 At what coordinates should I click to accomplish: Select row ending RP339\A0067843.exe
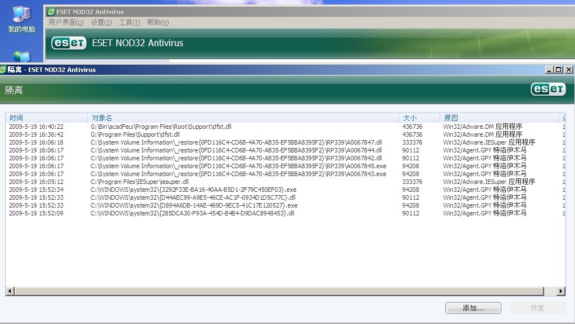click(286, 174)
